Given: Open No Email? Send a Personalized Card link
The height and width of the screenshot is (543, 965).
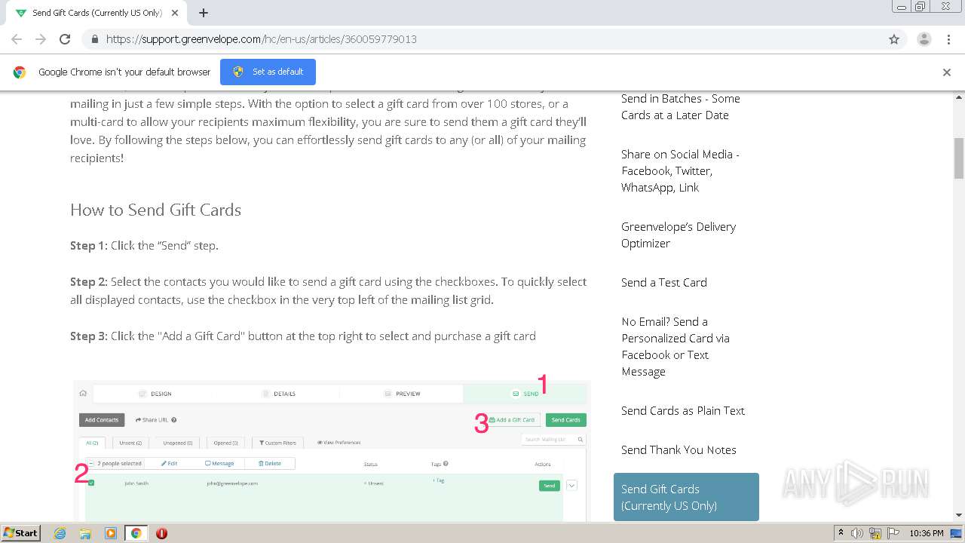Looking at the screenshot, I should tap(675, 346).
